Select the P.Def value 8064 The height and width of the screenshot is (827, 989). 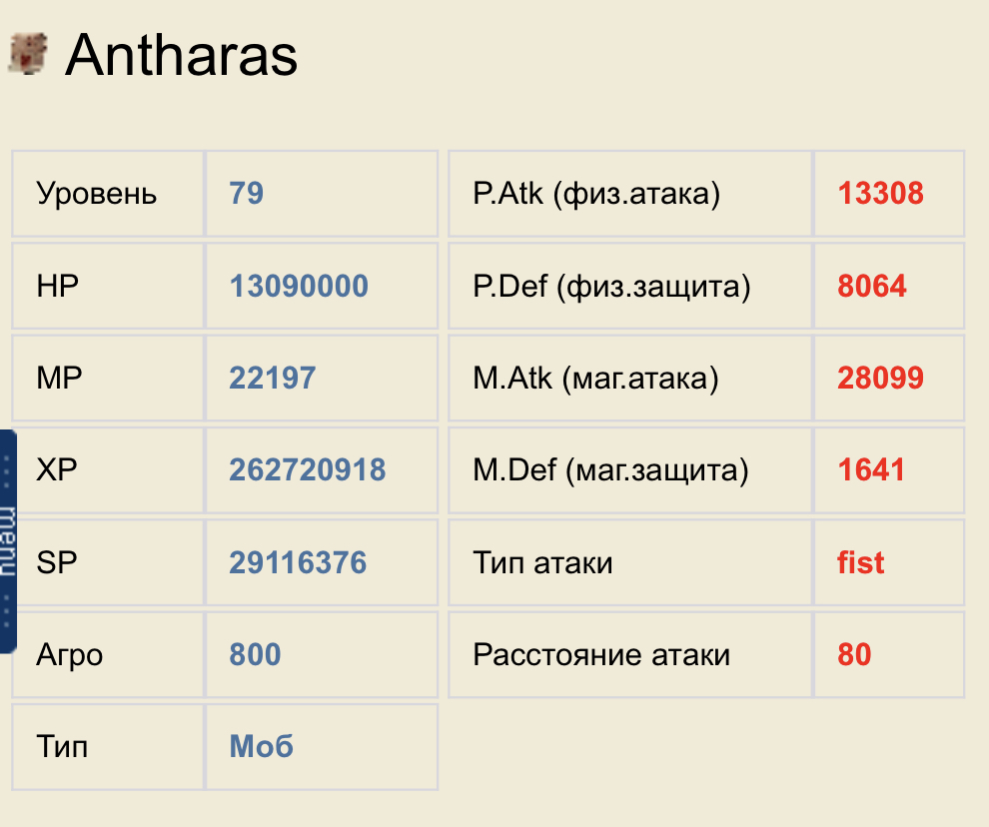[x=872, y=286]
